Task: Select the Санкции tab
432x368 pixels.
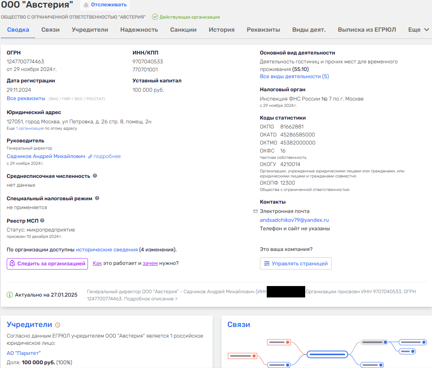Action: click(183, 30)
